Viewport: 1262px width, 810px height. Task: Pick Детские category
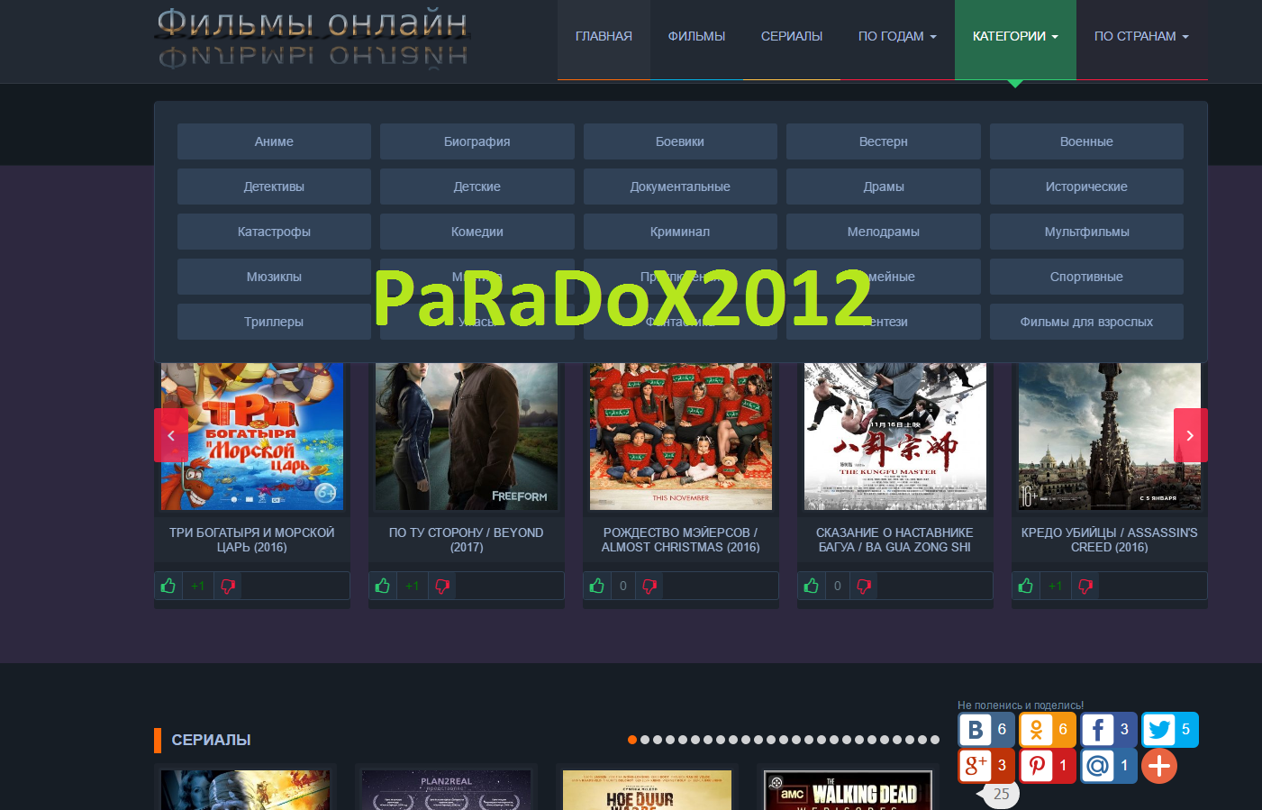coord(477,187)
